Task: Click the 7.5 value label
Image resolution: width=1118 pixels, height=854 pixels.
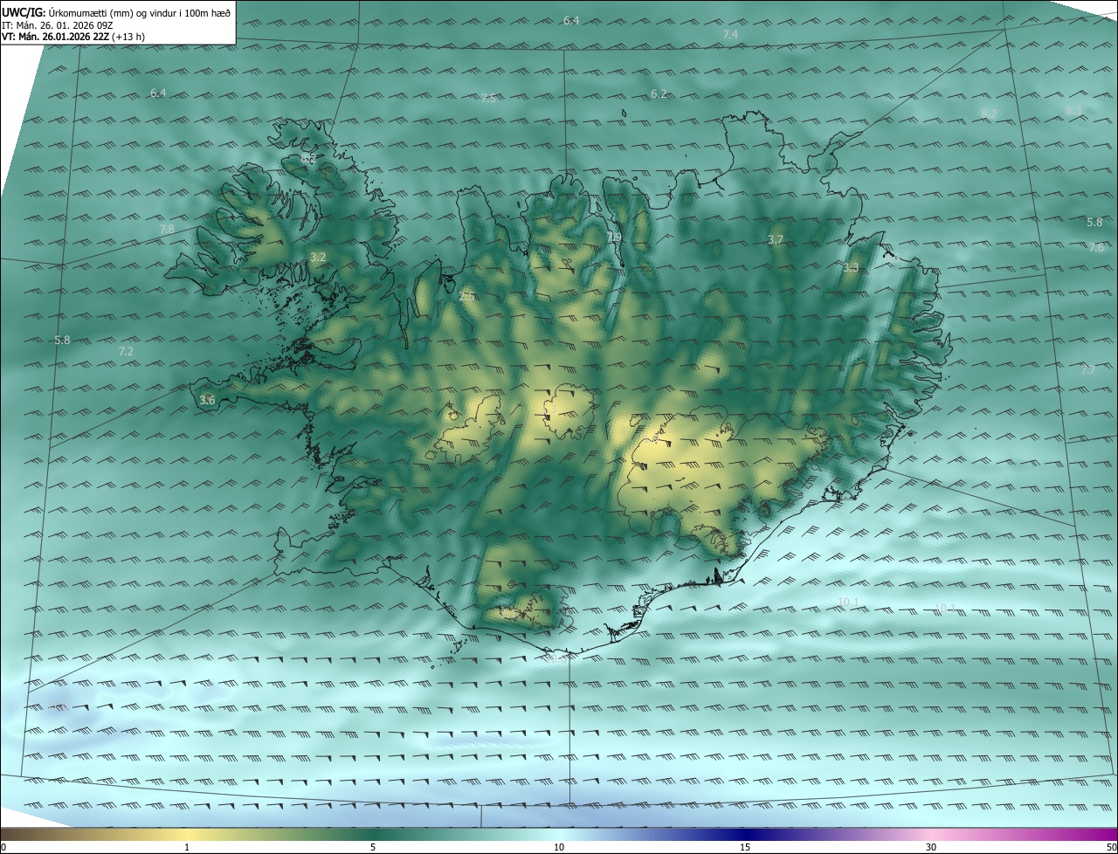Action: [488, 98]
